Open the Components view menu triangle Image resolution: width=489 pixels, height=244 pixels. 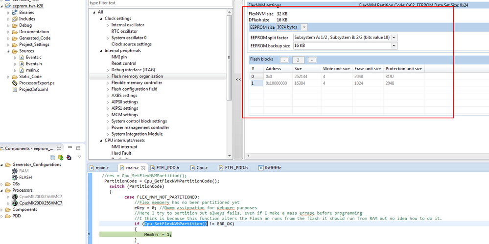click(x=79, y=157)
